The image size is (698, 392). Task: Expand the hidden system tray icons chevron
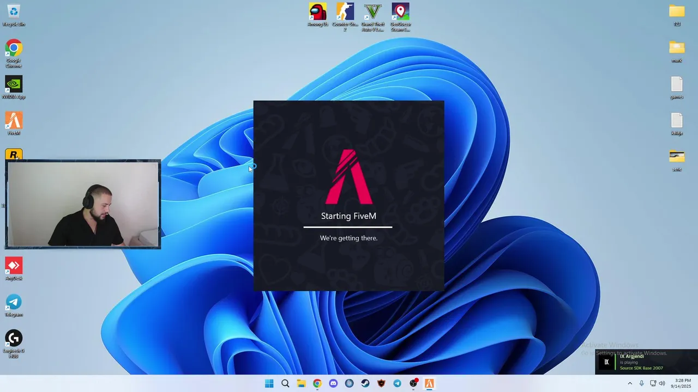point(630,383)
